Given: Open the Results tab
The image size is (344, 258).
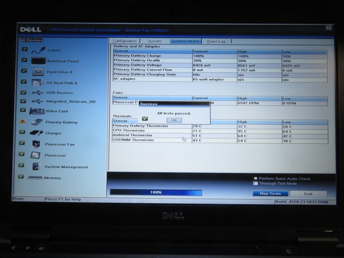Looking at the screenshot, I should coord(155,41).
